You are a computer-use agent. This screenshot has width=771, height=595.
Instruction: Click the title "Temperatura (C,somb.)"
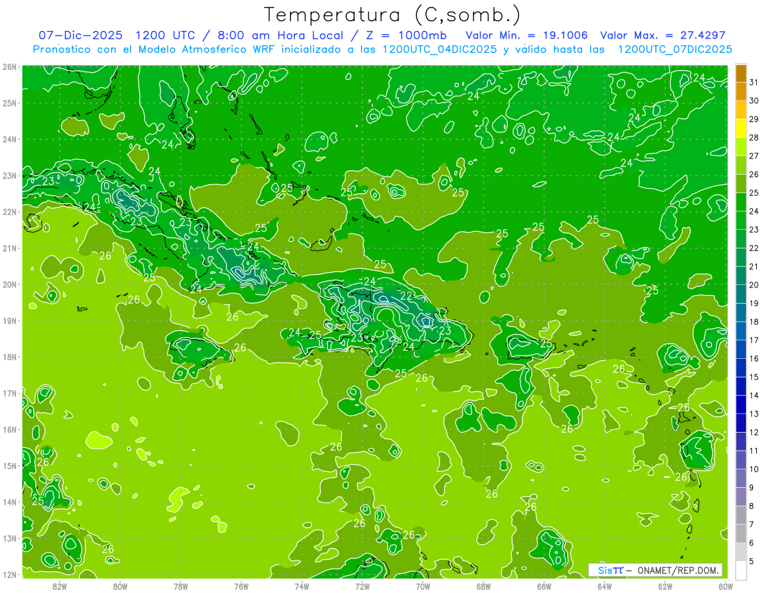point(393,14)
